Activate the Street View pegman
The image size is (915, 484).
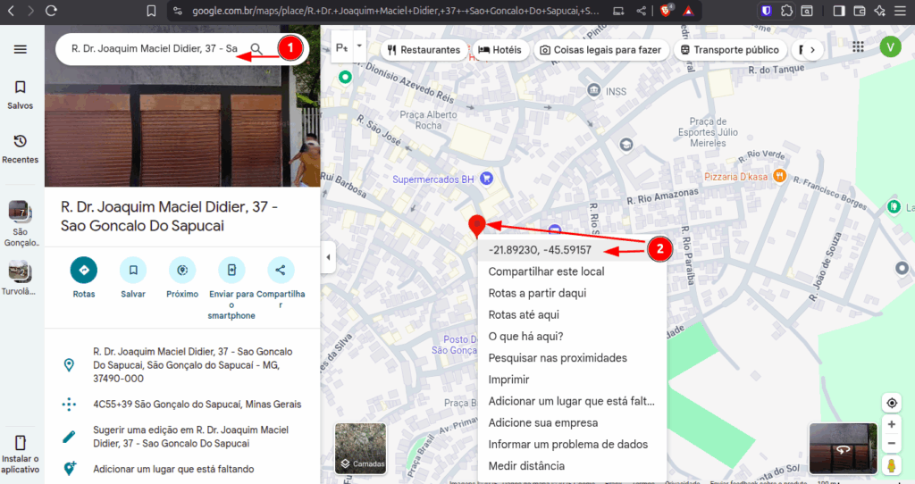click(x=892, y=465)
